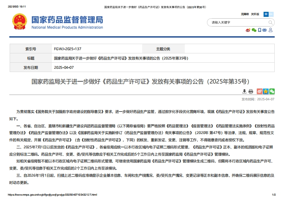
Task: Click the printer icon to print article
Action: [251, 91]
